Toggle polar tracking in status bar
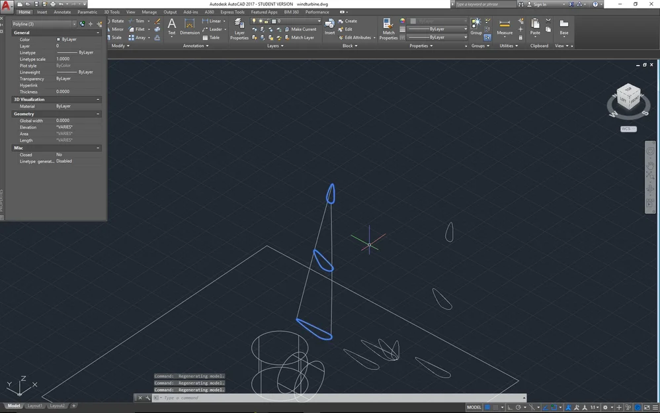Image resolution: width=660 pixels, height=413 pixels. (518, 408)
